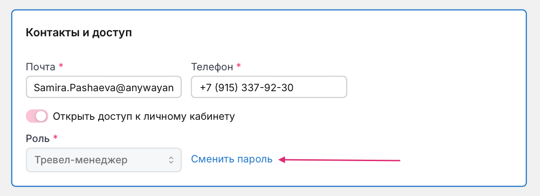Click the 'Контакты и доступ' section heading

tap(79, 33)
